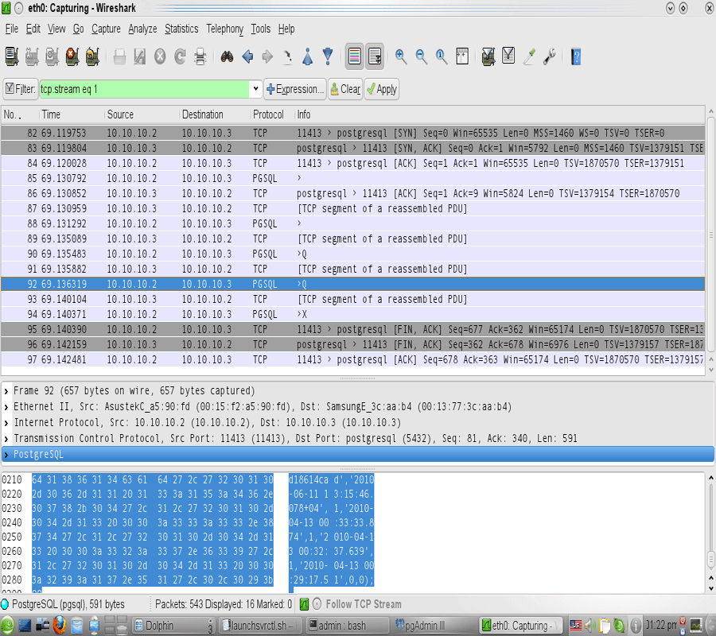Image resolution: width=716 pixels, height=636 pixels.
Task: Open Wireshark help book icon
Action: pos(576,56)
